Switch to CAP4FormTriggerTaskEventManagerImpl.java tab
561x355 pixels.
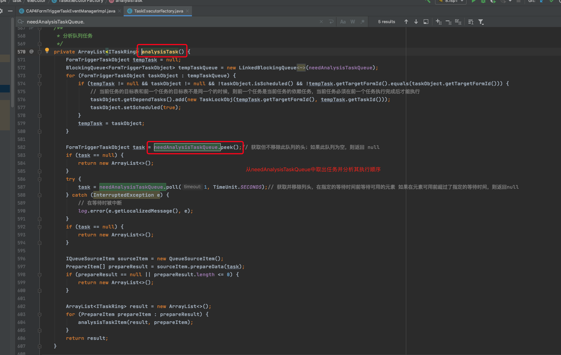(x=71, y=11)
